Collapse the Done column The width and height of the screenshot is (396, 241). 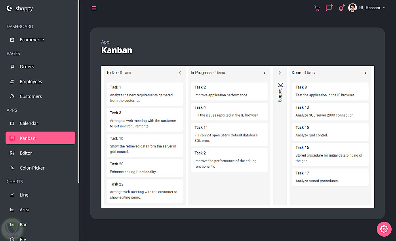(366, 73)
